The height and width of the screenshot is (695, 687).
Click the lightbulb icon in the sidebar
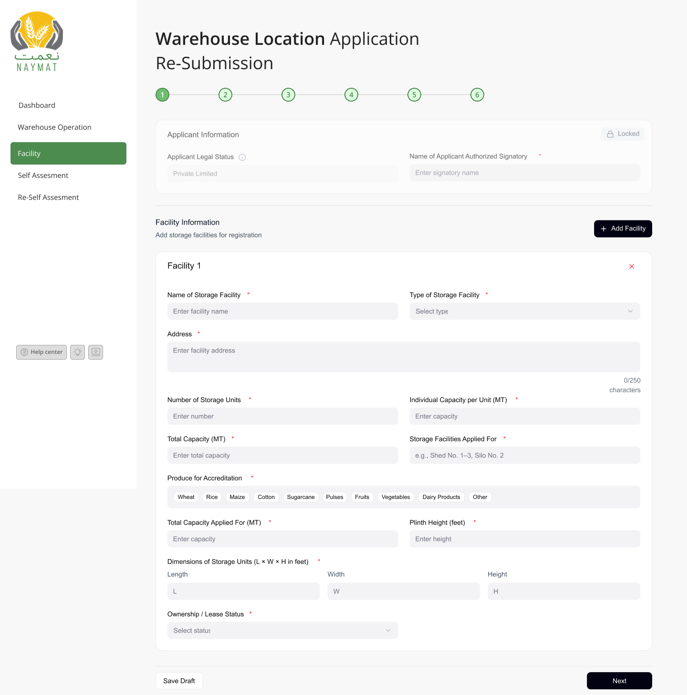(x=77, y=352)
